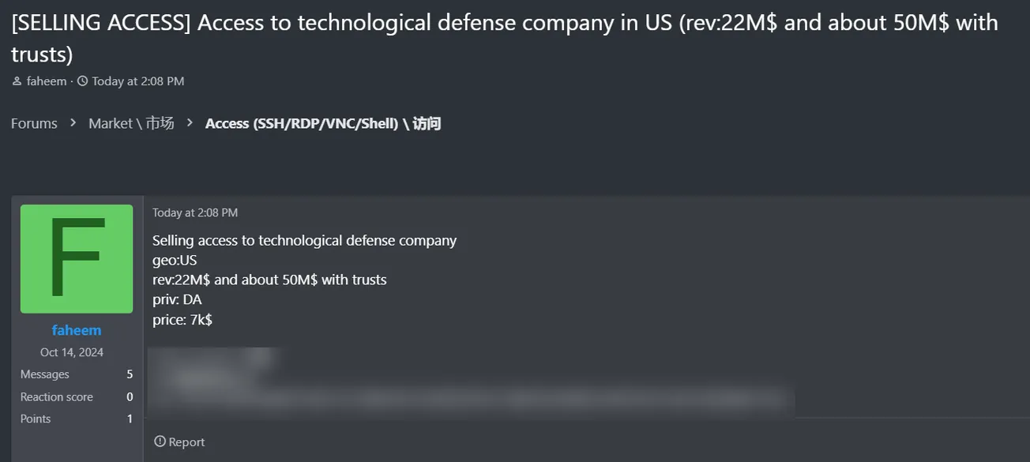Open the Market \ 市场 forum link
The height and width of the screenshot is (462, 1030).
point(130,123)
